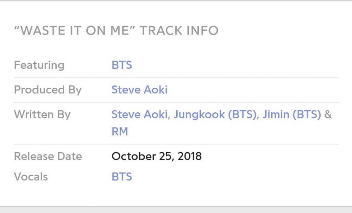This screenshot has height=213, width=352.
Task: Click the Featuring row label
Action: pos(39,65)
